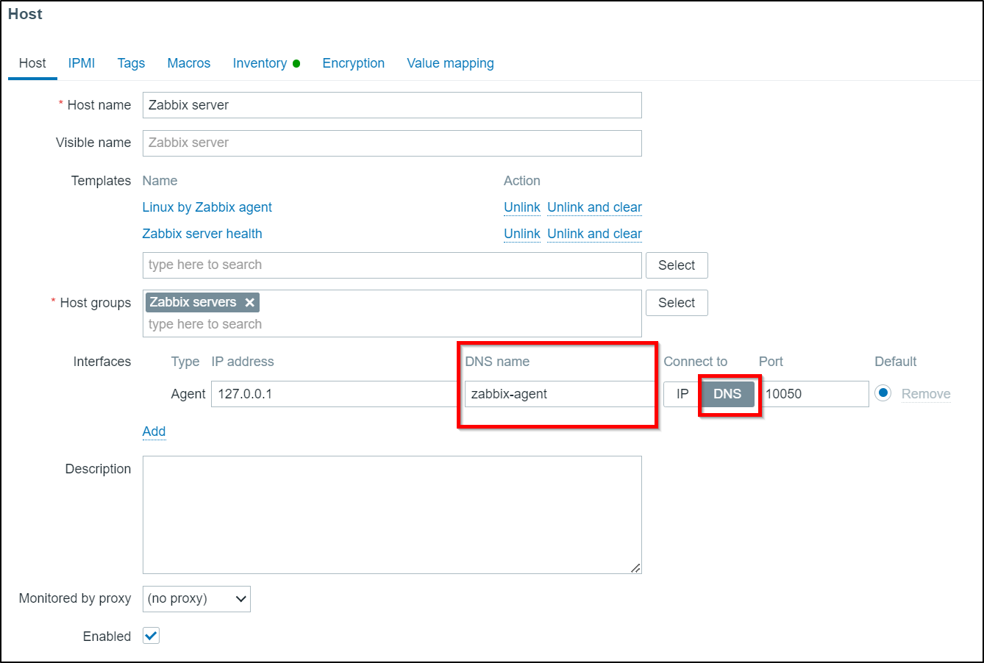Click the Templates label
This screenshot has width=984, height=663.
101,181
